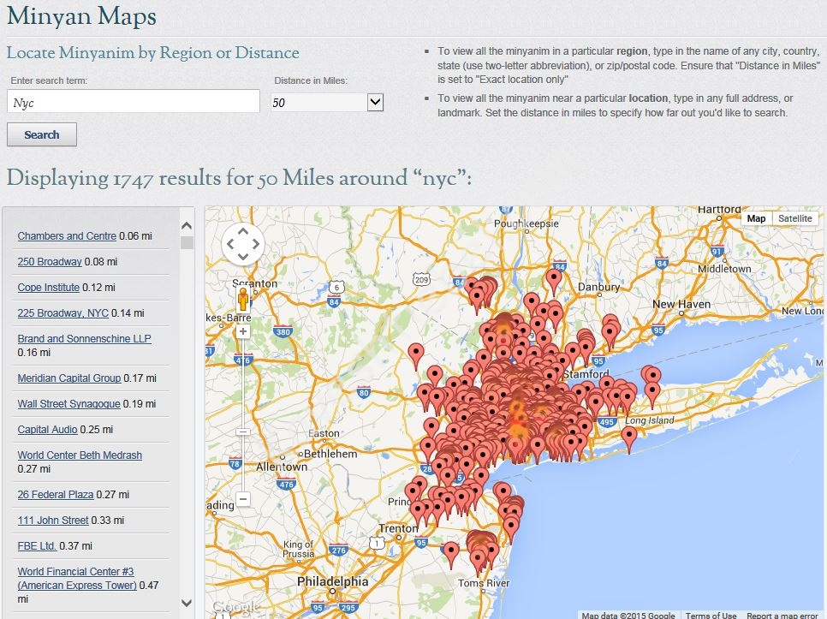The width and height of the screenshot is (827, 619).
Task: Click the map zoom slider track
Action: click(x=243, y=402)
